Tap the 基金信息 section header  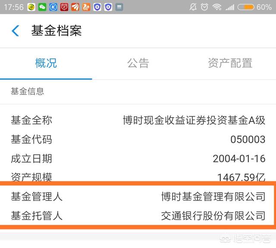point(28,91)
